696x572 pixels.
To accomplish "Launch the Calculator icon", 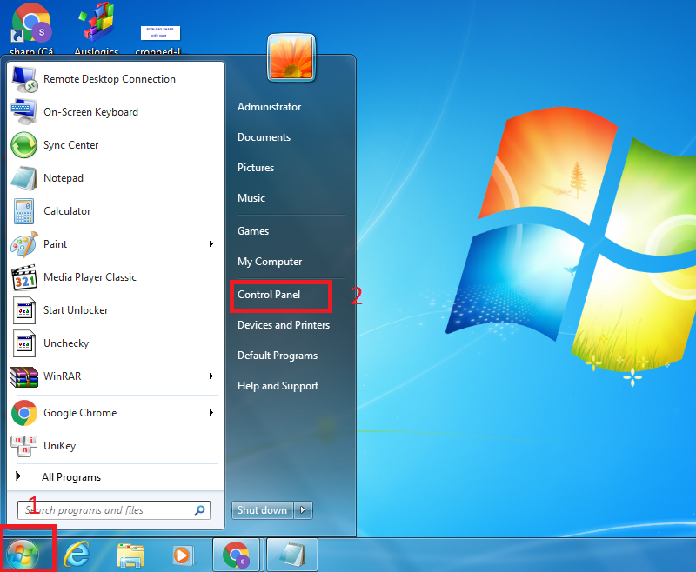I will pos(23,211).
